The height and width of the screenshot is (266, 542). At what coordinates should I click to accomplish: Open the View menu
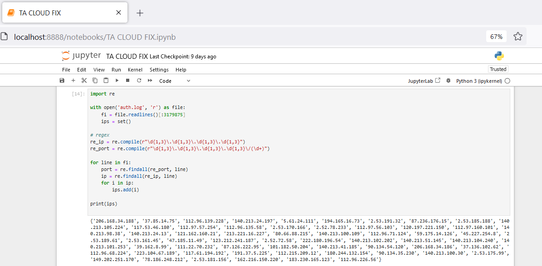(99, 70)
